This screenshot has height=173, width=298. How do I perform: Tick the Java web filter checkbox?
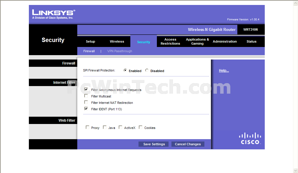pyautogui.click(x=104, y=127)
